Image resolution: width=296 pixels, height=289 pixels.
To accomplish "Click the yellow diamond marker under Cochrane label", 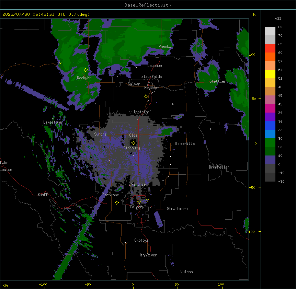I will point(117,203).
